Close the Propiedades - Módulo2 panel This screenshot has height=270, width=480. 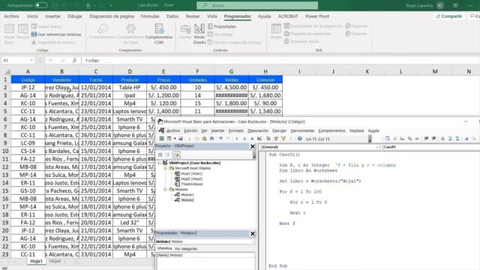coord(253,233)
